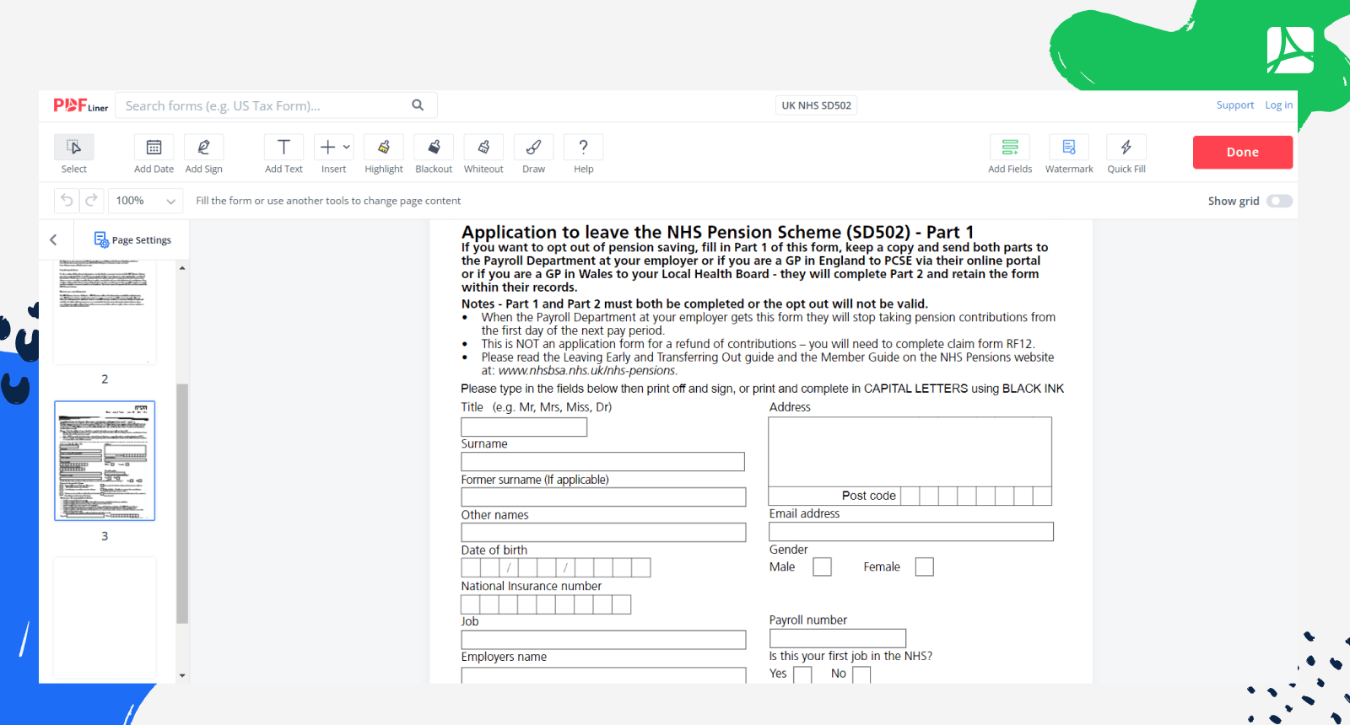Toggle the Show grid switch
The height and width of the screenshot is (725, 1350).
(1279, 201)
